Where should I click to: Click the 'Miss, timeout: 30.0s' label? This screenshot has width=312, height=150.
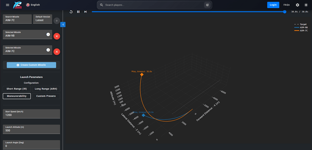click(142, 71)
